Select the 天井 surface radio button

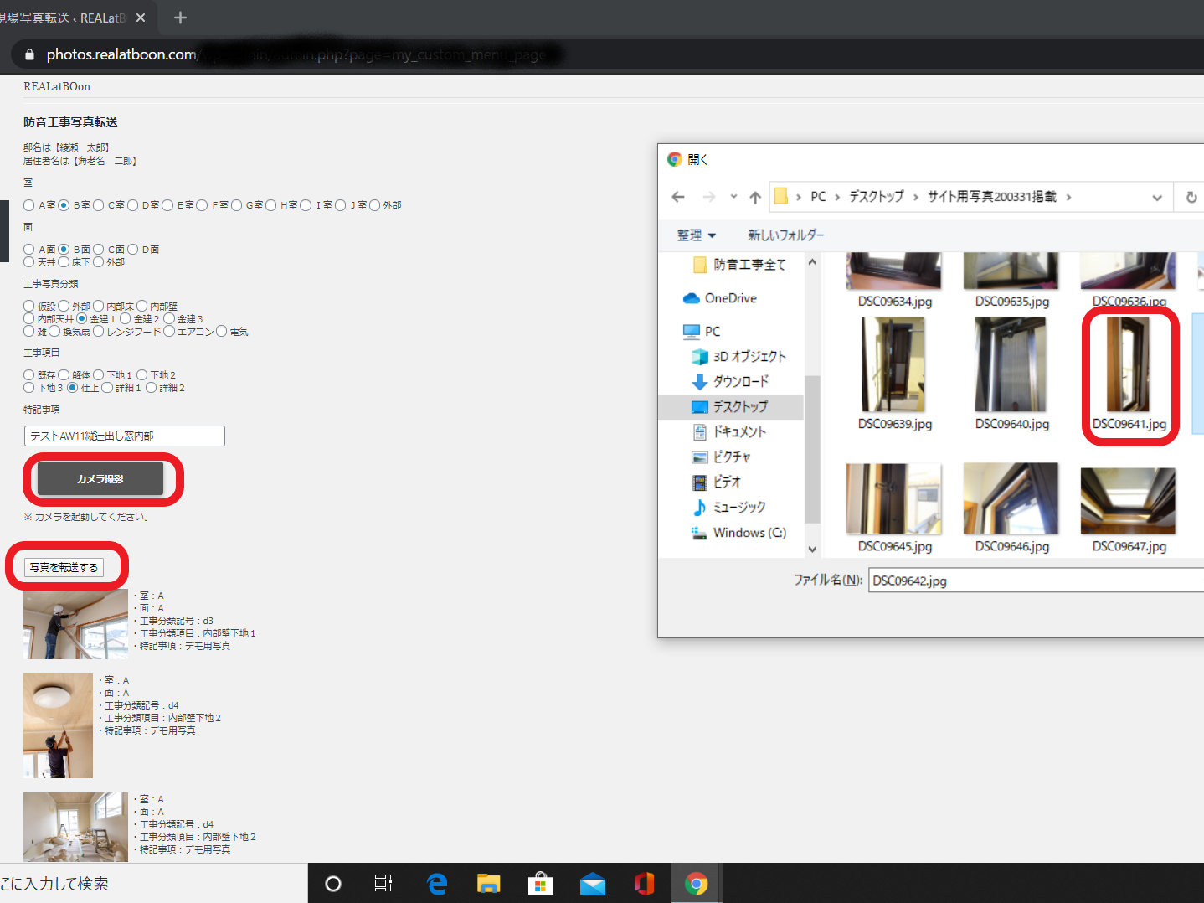click(x=29, y=262)
